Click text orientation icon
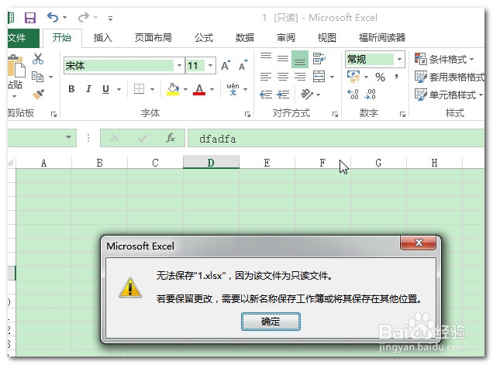The height and width of the screenshot is (365, 493). point(307,95)
